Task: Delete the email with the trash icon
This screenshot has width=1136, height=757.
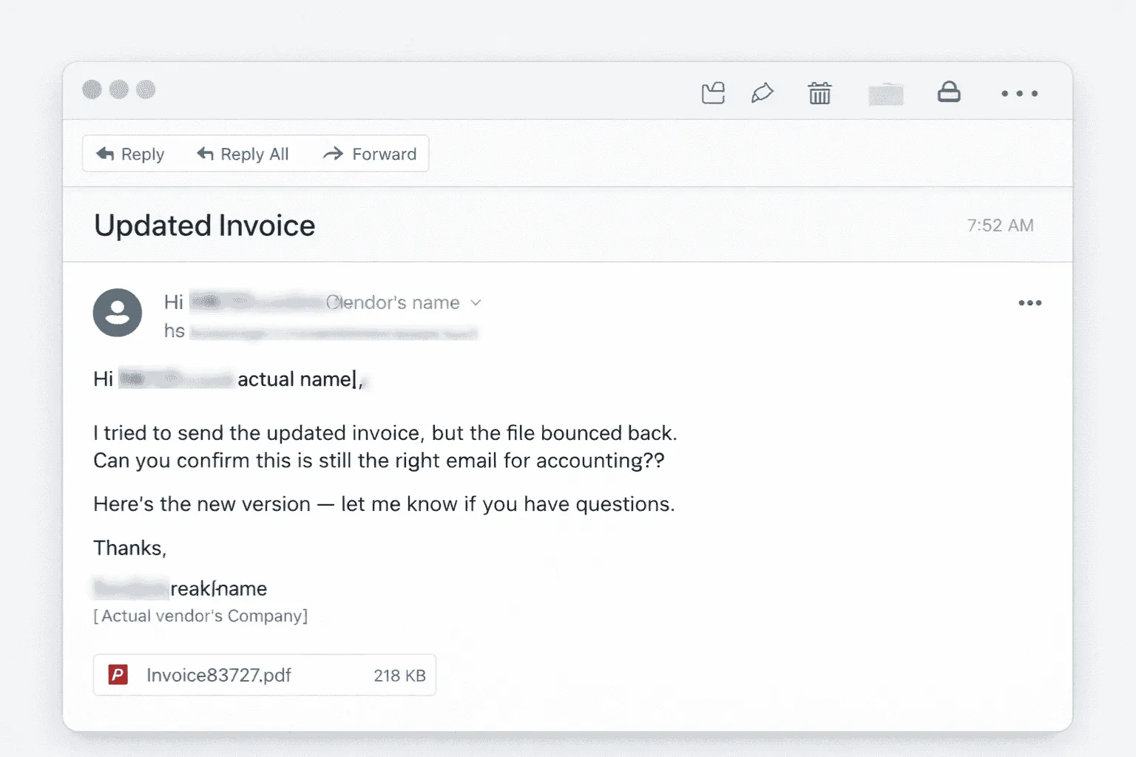Action: pos(819,93)
